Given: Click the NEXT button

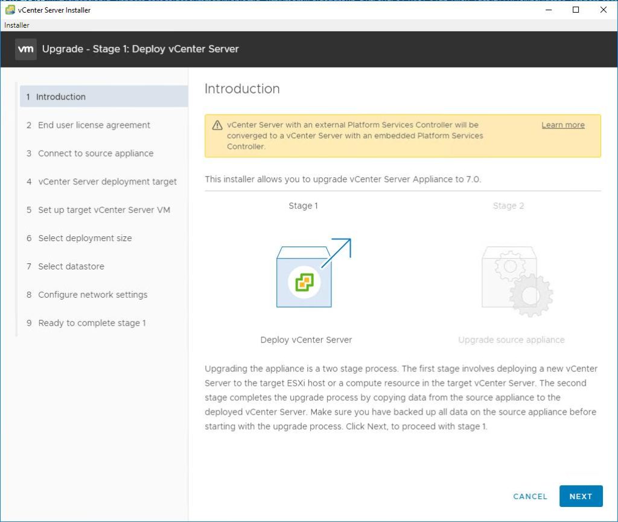Looking at the screenshot, I should pos(581,497).
